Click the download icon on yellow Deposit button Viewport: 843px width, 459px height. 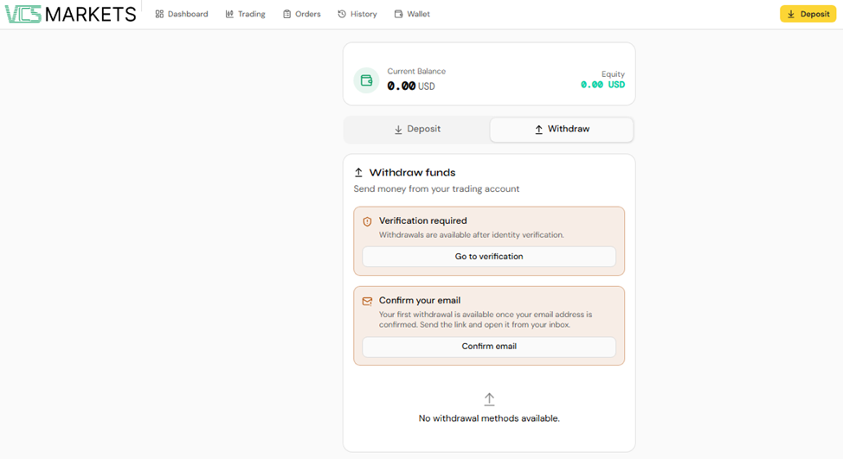[x=791, y=15]
